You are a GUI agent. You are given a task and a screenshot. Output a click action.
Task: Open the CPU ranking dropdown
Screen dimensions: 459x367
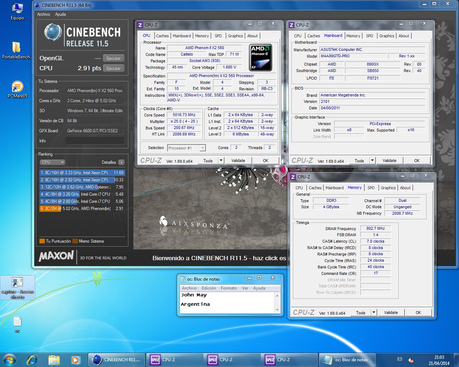[52, 162]
